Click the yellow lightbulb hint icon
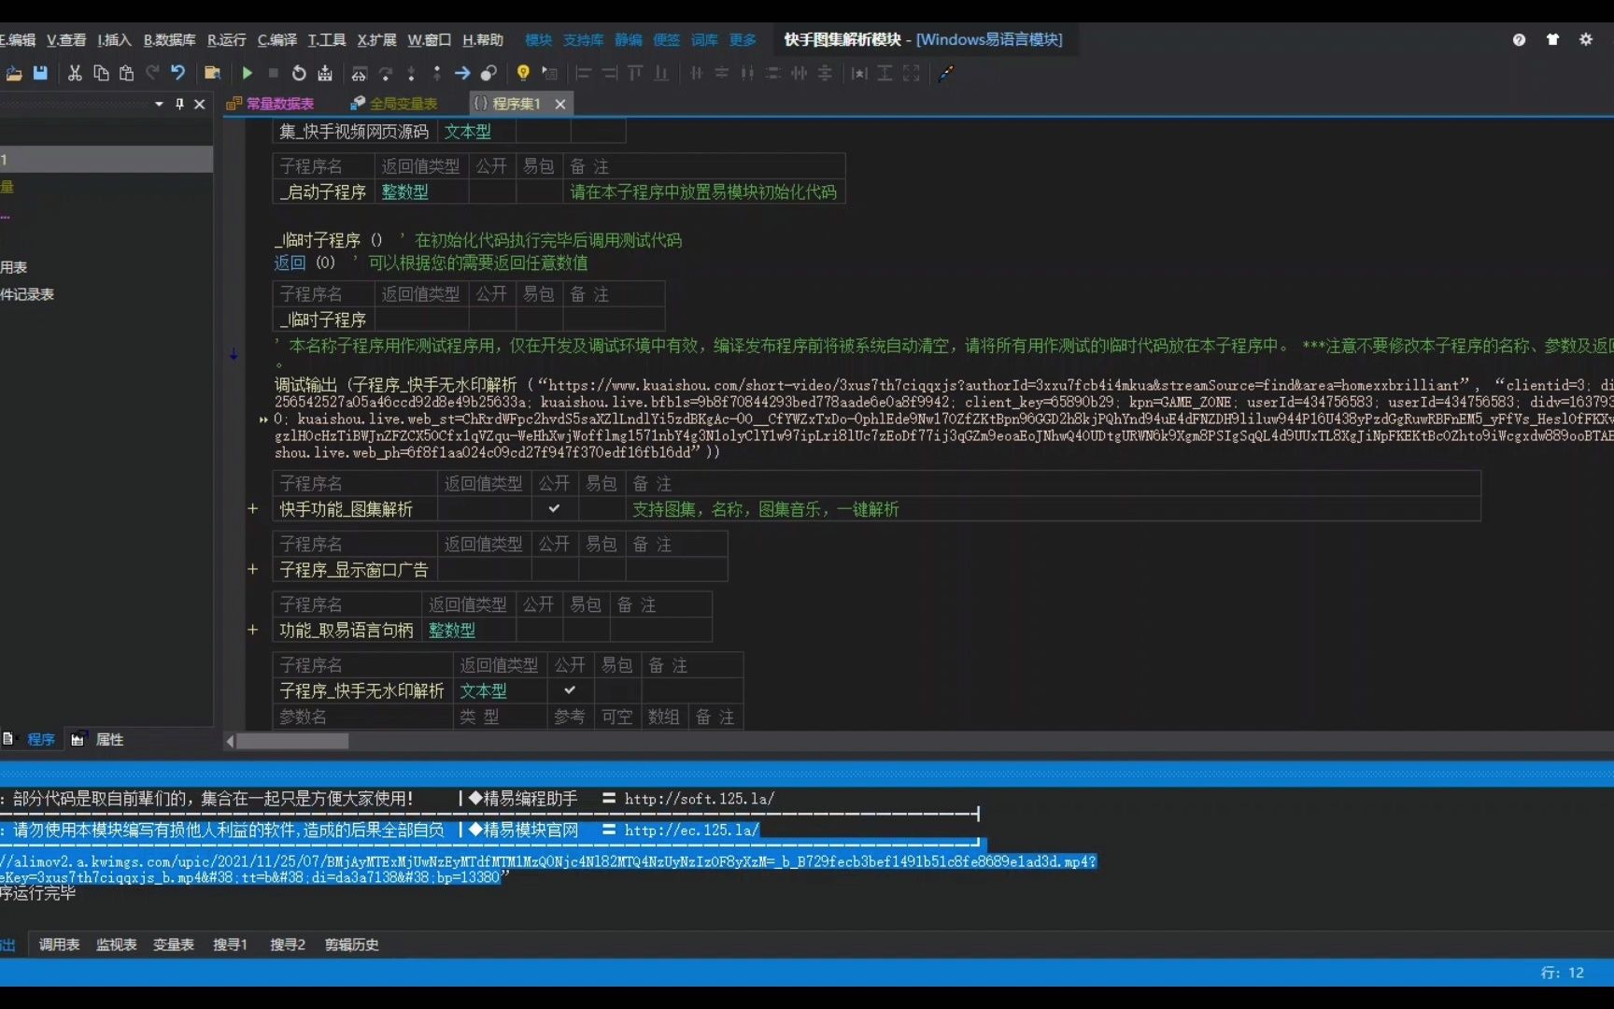The height and width of the screenshot is (1009, 1614). tap(523, 73)
